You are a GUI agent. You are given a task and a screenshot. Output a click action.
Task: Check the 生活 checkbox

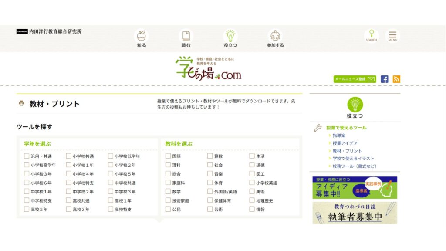[252, 156]
